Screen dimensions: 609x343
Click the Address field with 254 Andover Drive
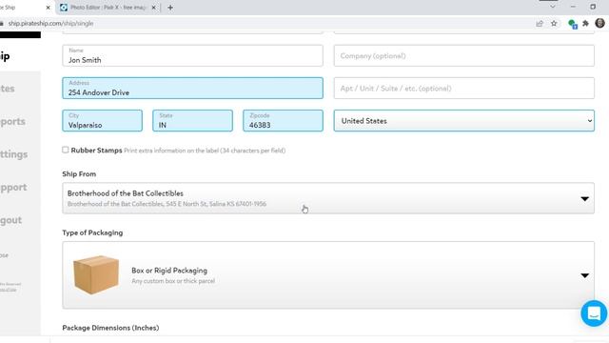pos(192,88)
